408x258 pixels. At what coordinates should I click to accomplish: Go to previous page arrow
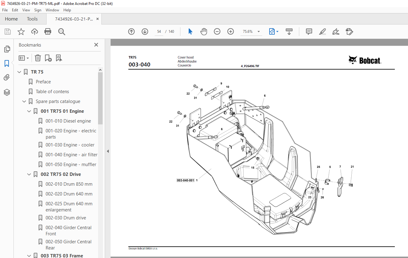(131, 32)
